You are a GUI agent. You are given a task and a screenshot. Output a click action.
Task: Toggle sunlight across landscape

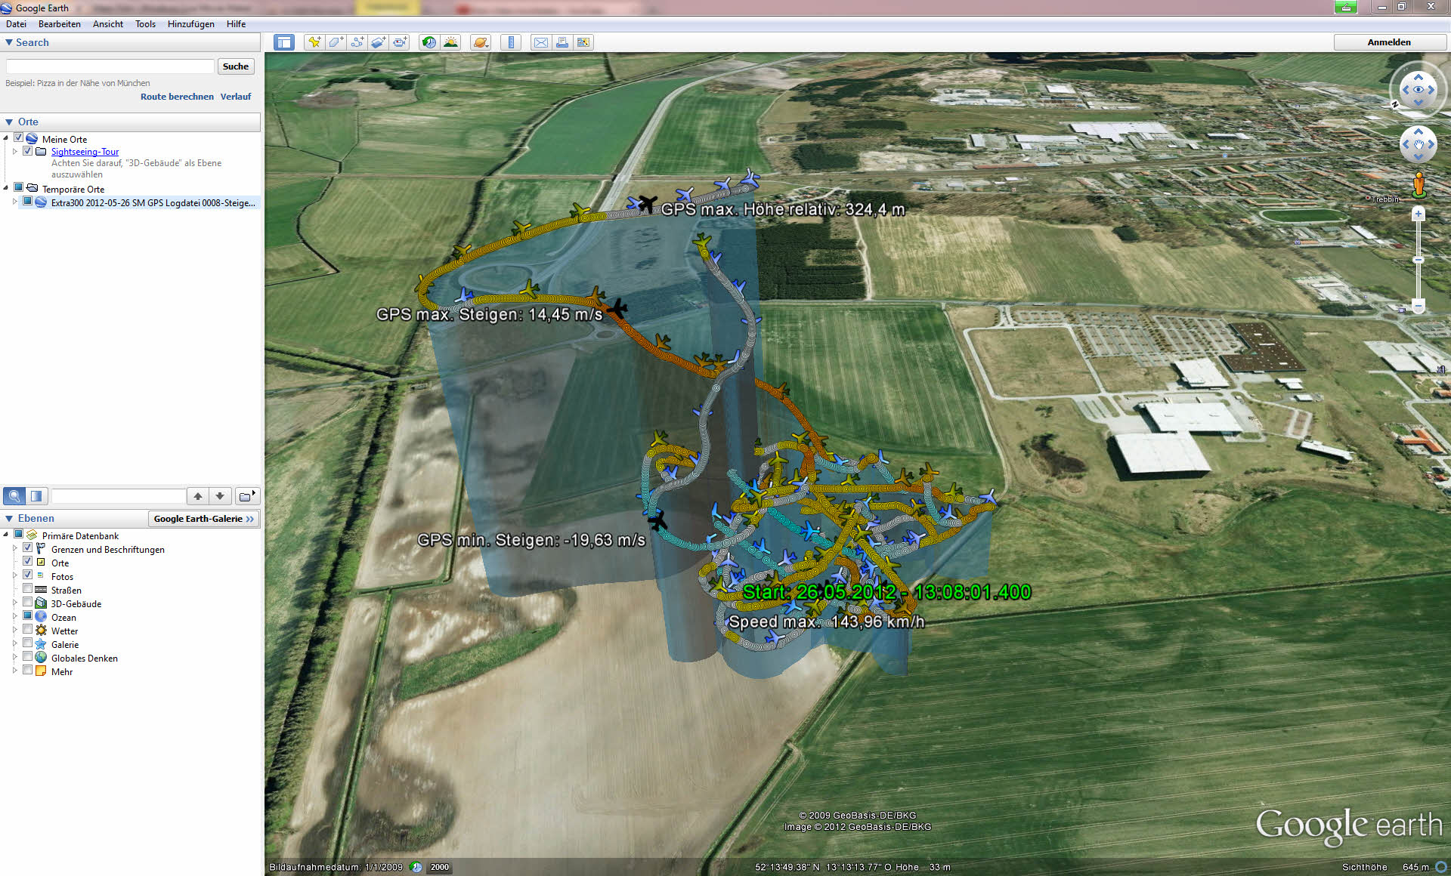pyautogui.click(x=450, y=42)
